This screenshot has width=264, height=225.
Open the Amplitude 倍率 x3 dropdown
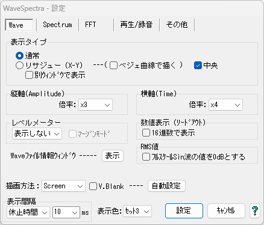click(95, 105)
